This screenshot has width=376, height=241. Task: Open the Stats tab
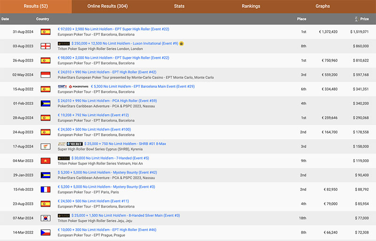coord(179,6)
